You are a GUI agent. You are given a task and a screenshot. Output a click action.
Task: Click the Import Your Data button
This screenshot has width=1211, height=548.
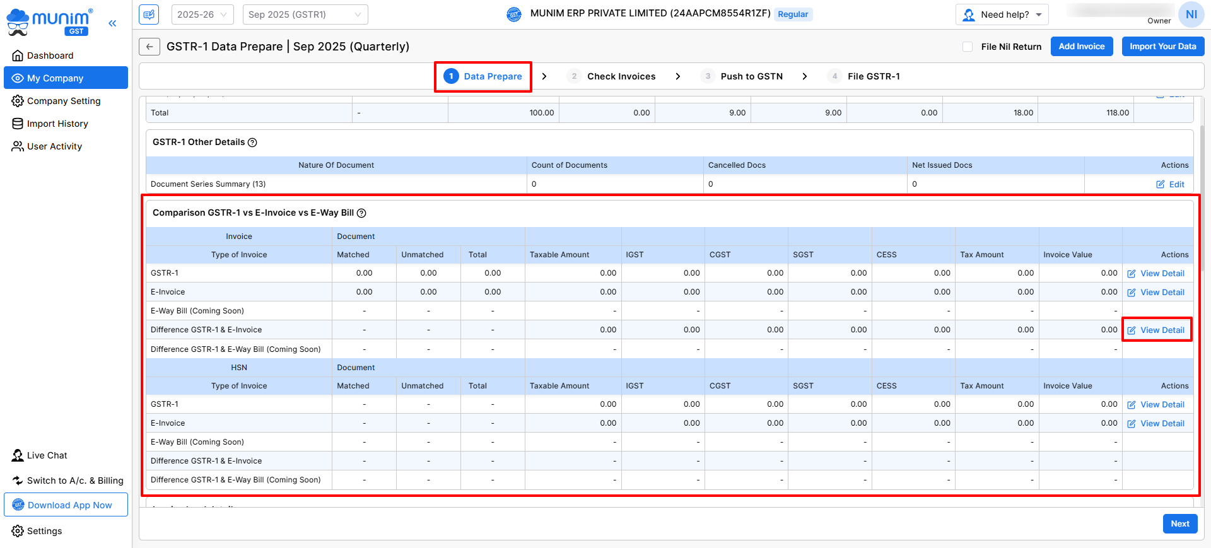(x=1162, y=47)
